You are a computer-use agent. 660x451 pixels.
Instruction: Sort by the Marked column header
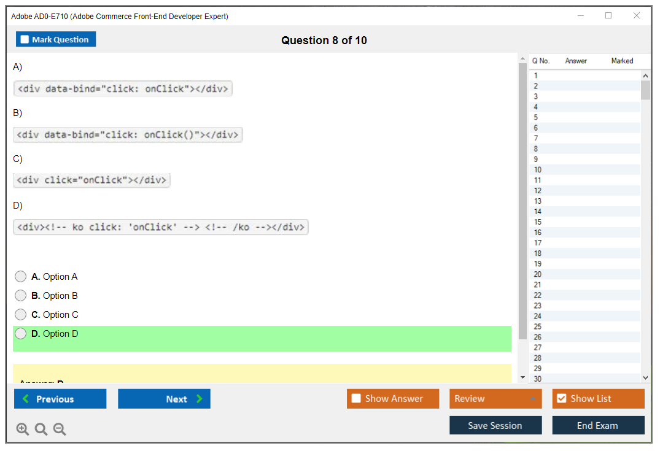pos(622,61)
